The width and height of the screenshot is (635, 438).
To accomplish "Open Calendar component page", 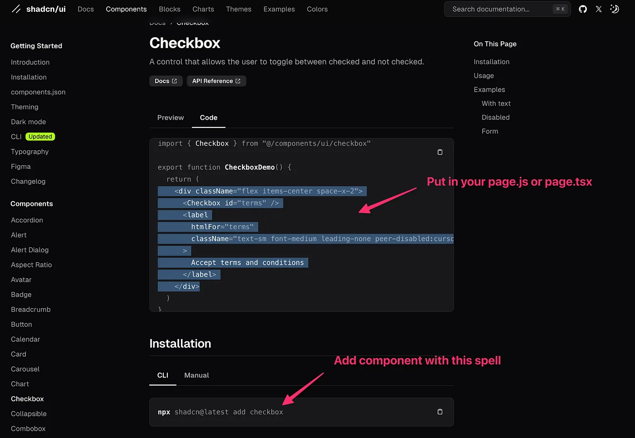I will point(25,340).
